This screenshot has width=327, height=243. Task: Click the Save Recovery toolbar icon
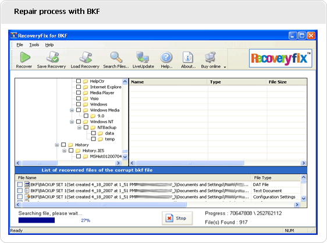click(52, 57)
